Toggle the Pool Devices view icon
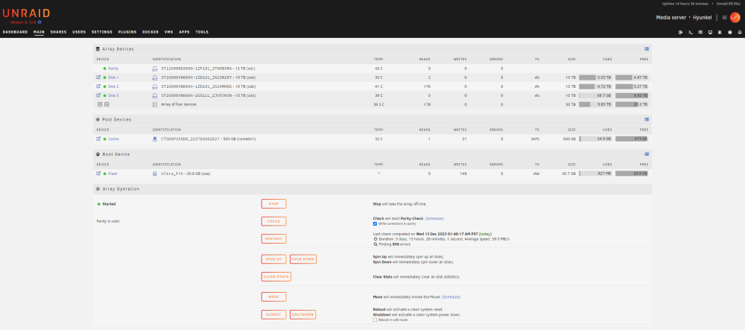Image resolution: width=745 pixels, height=330 pixels. pos(647,120)
